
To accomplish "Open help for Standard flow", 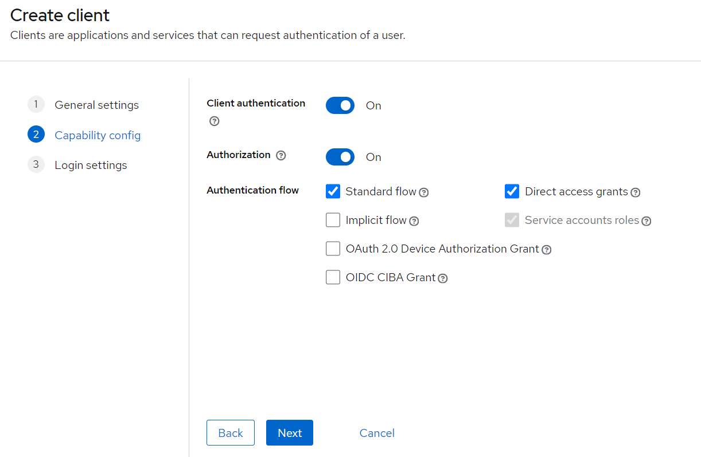I will click(424, 192).
